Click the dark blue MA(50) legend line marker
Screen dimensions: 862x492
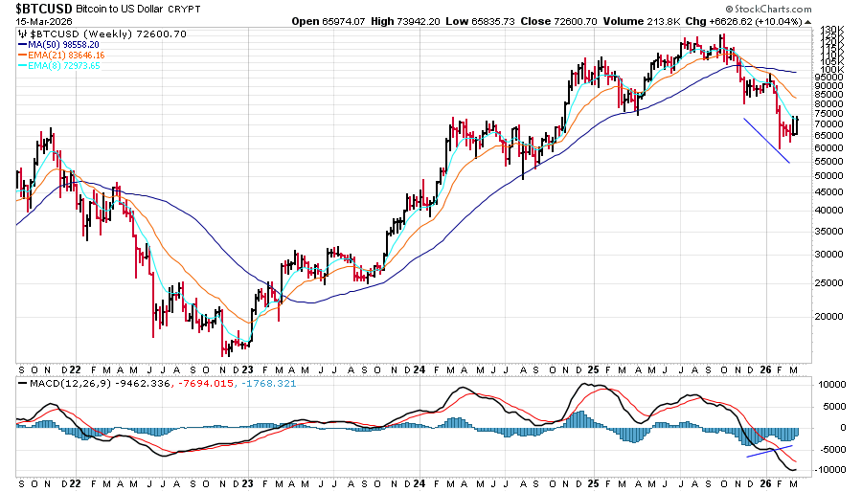(23, 44)
